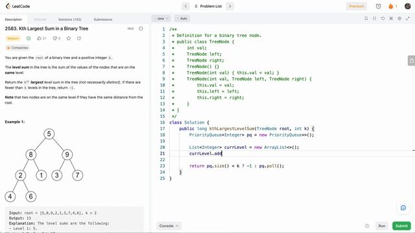The image size is (415, 233).
Task: Open the keyboard shortcuts icon
Action: pyautogui.click(x=391, y=18)
